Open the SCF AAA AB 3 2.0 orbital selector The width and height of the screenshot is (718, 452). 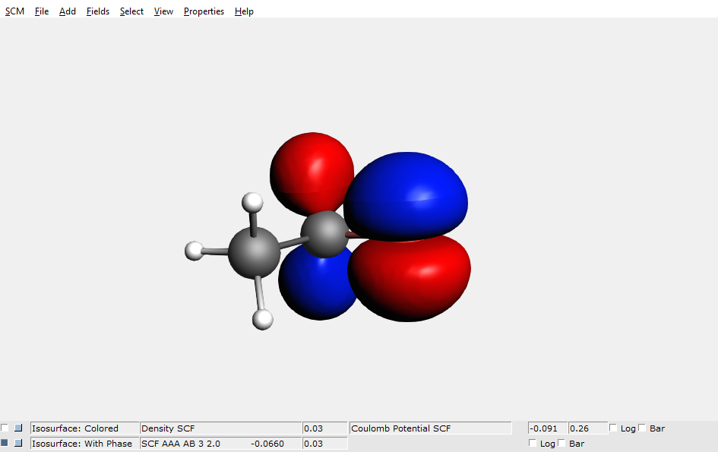(x=220, y=443)
